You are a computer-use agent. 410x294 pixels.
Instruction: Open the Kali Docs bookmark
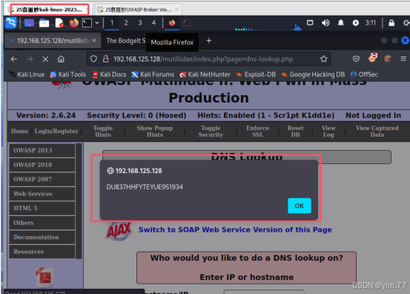(x=109, y=74)
